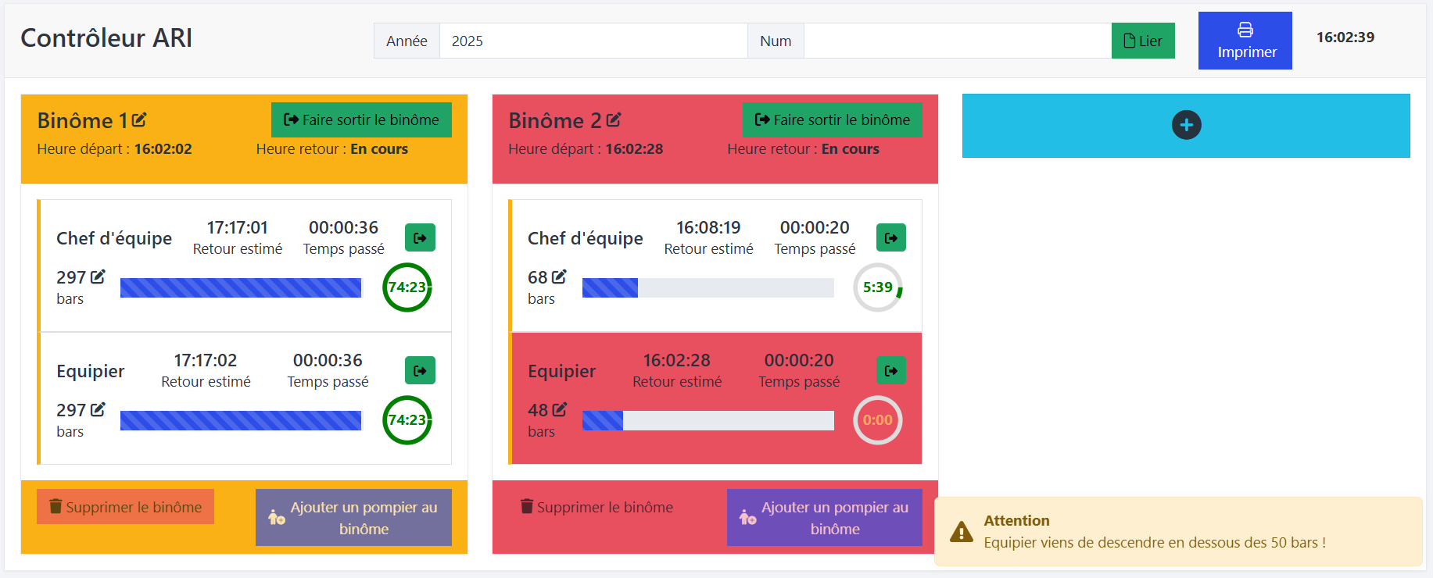Exit Equipier of Binôme 1 icon

coord(420,370)
